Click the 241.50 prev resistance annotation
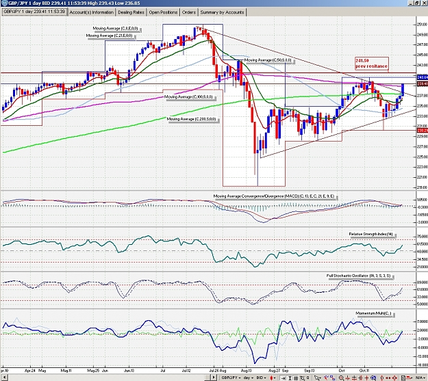This screenshot has width=428, height=381. (371, 64)
